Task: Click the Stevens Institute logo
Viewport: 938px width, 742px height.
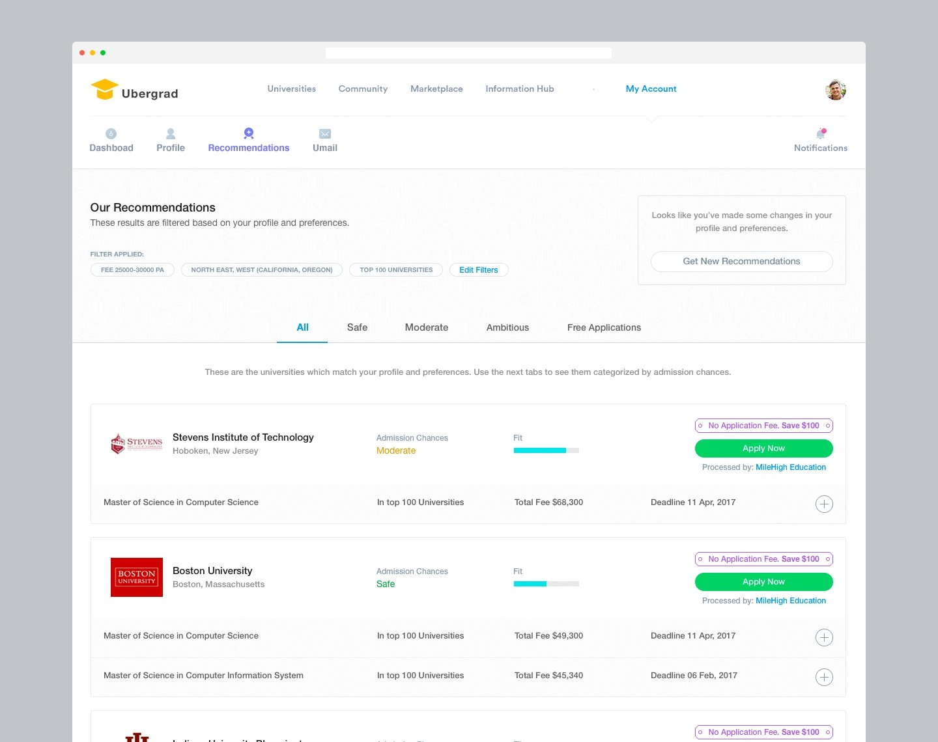Action: pyautogui.click(x=136, y=444)
